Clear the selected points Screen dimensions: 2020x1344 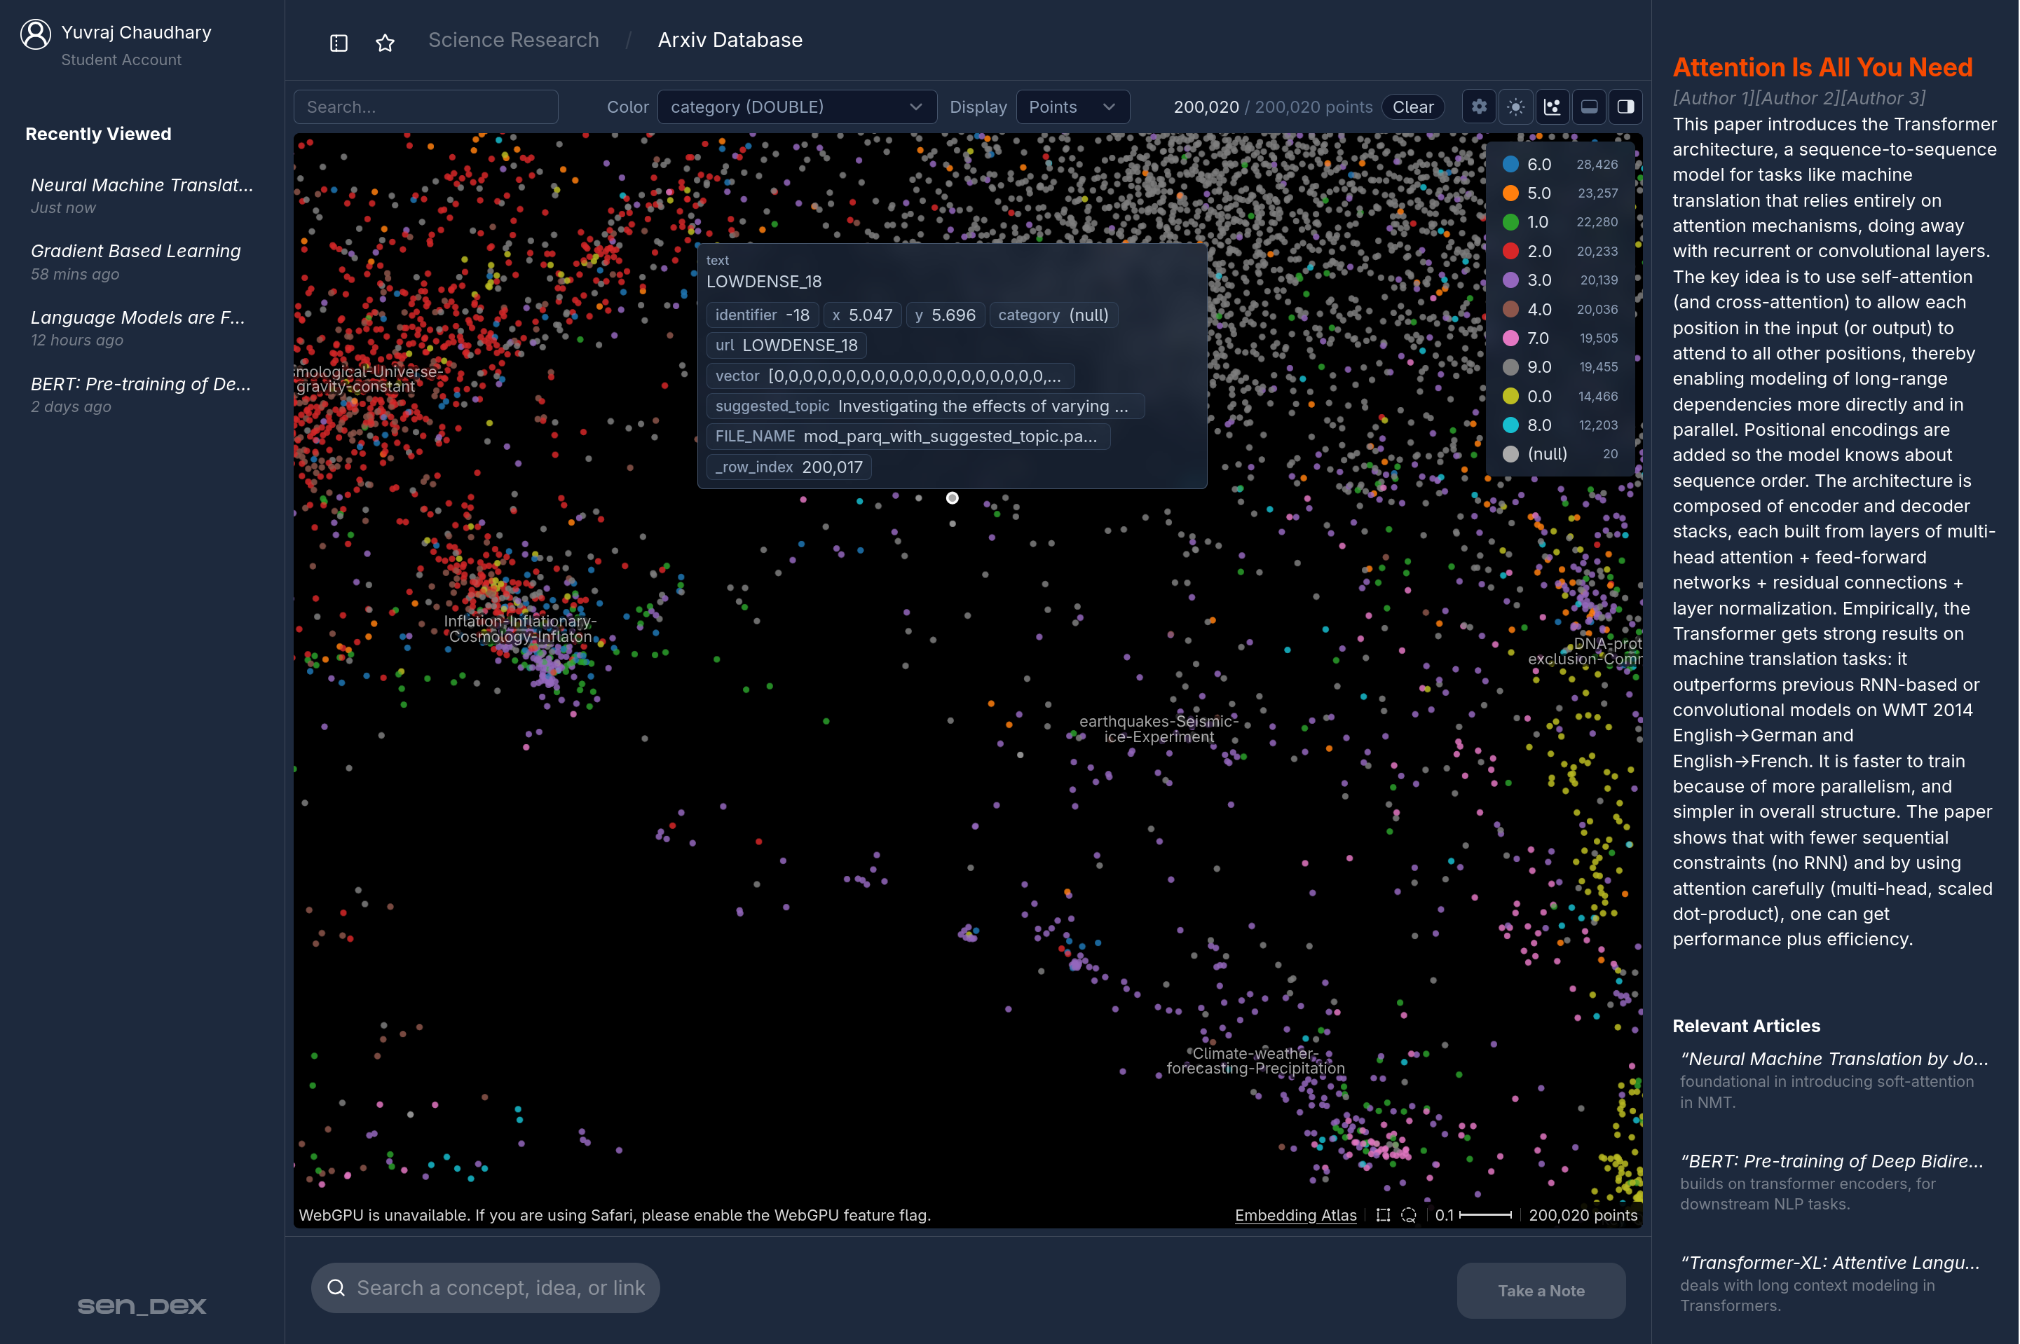(x=1412, y=107)
